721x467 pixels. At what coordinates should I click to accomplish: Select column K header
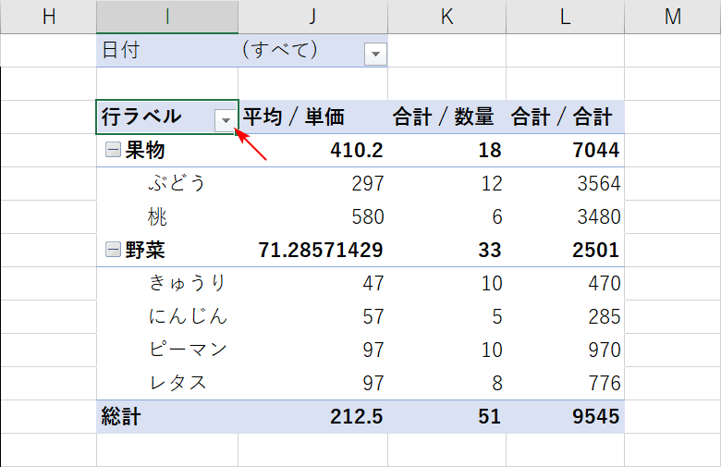coord(446,17)
